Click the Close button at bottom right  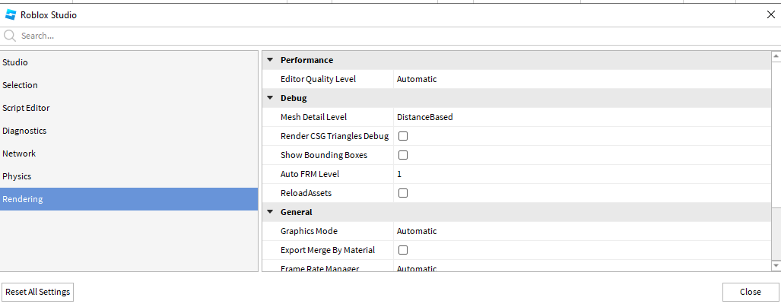[750, 292]
